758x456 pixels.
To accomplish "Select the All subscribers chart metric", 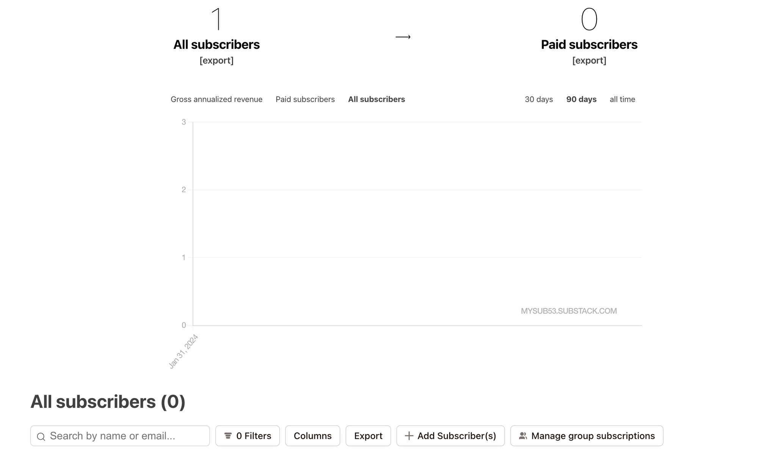I will [376, 99].
